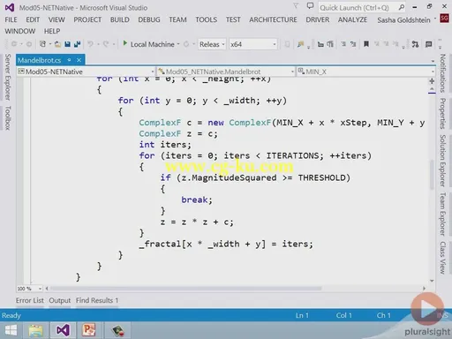Click the Redo toolbar icon
The height and width of the screenshot is (339, 452).
tap(106, 44)
